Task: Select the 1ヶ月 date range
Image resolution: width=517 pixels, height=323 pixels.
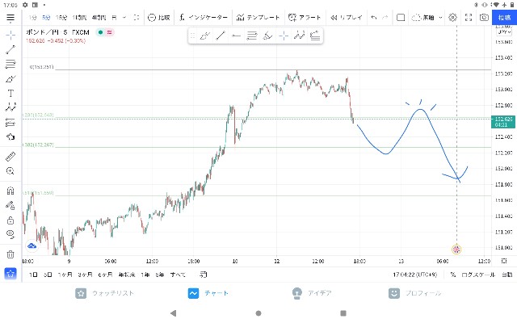Action: click(x=65, y=275)
